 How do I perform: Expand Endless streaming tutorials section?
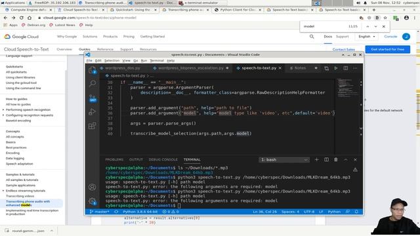(x=3, y=191)
